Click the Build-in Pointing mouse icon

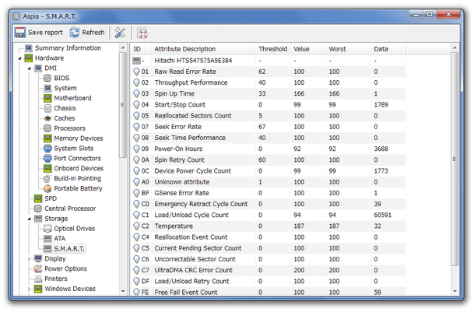[47, 178]
